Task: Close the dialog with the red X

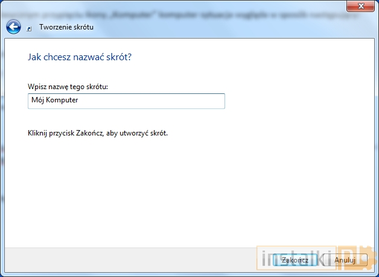Action: coord(361,6)
